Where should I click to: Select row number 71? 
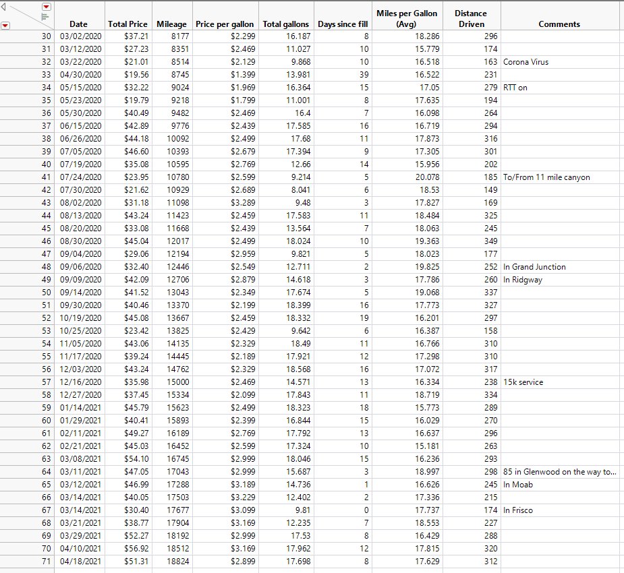pos(27,561)
